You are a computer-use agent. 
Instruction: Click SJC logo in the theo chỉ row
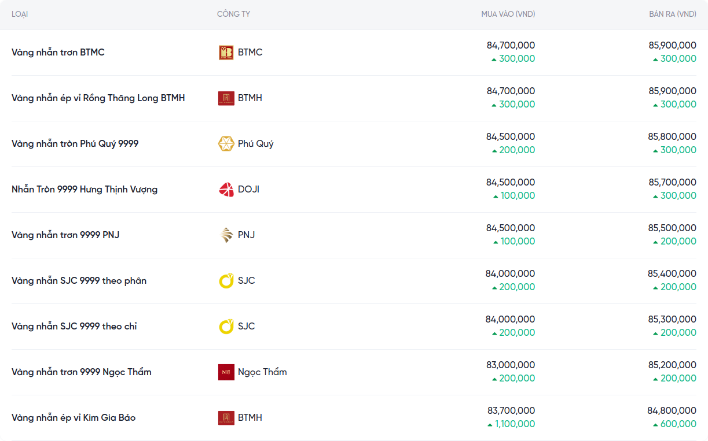click(x=226, y=327)
